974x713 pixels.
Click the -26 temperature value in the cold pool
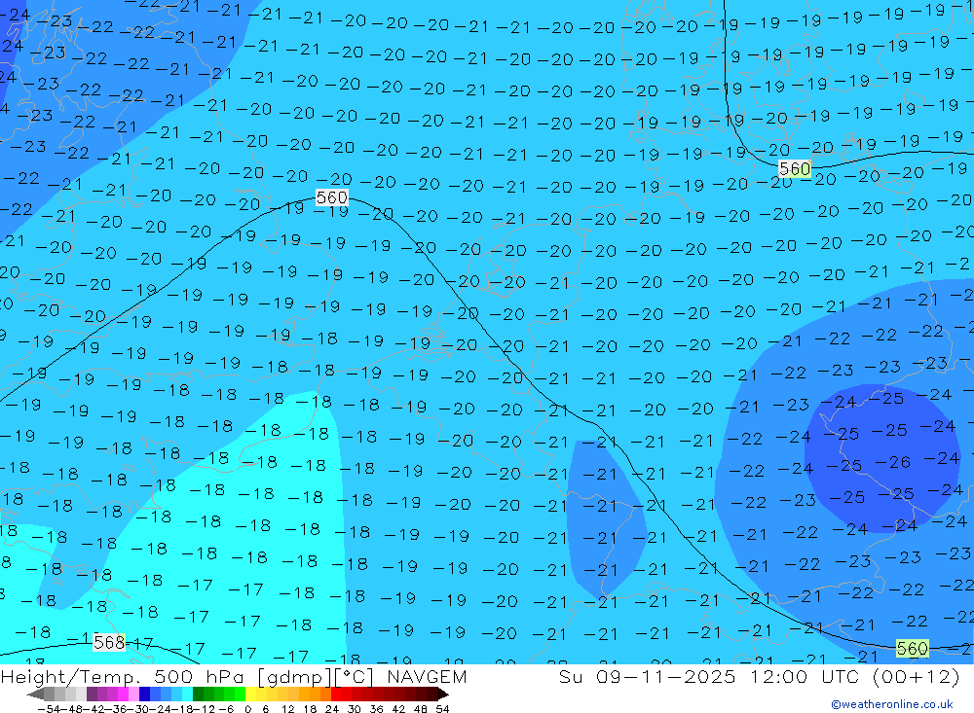(892, 462)
